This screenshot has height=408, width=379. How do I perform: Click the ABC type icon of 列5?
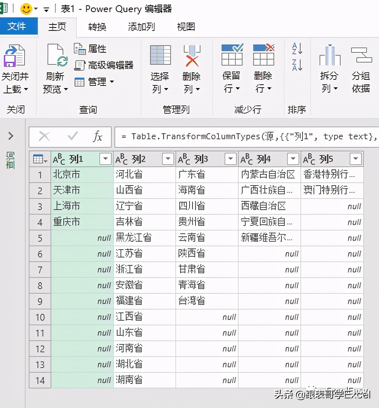click(309, 159)
